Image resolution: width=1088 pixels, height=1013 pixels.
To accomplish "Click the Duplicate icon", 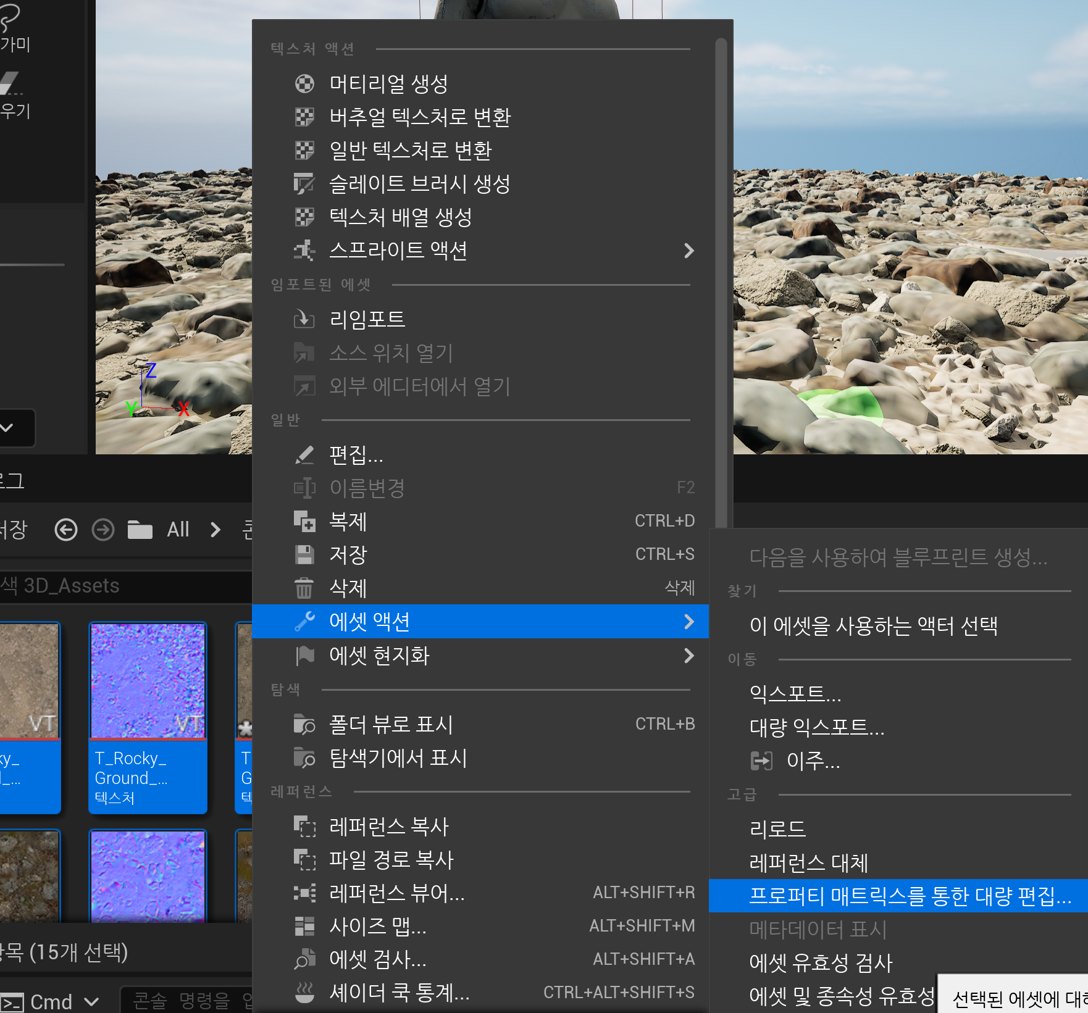I will pos(304,522).
